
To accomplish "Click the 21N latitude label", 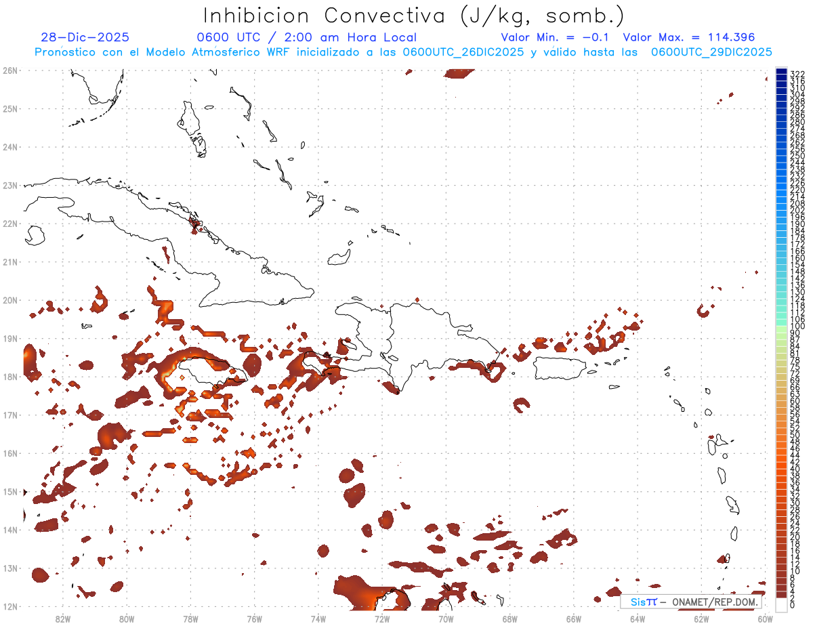I will click(10, 261).
